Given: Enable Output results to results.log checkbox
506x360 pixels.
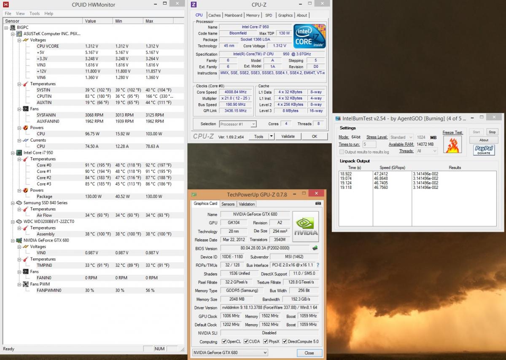Looking at the screenshot, I should pos(342,152).
